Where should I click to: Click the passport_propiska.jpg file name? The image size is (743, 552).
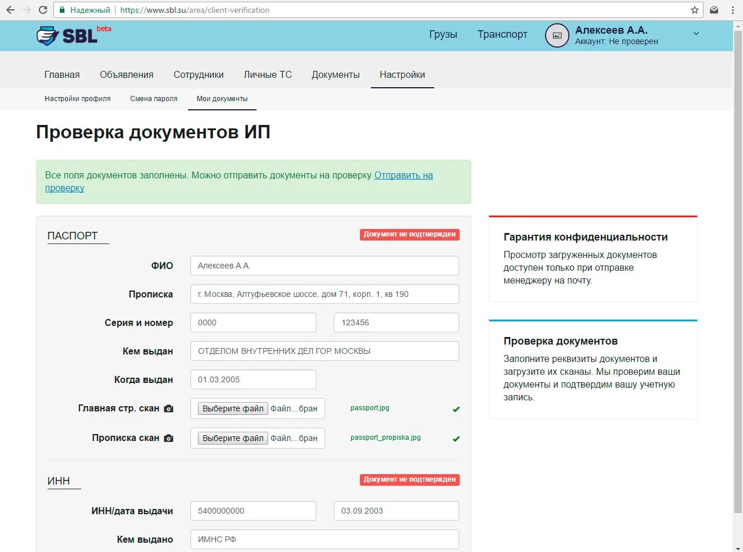(385, 438)
